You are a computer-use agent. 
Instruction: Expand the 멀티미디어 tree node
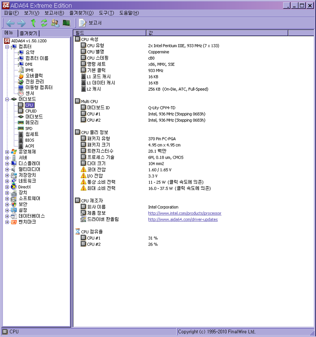click(x=7, y=169)
